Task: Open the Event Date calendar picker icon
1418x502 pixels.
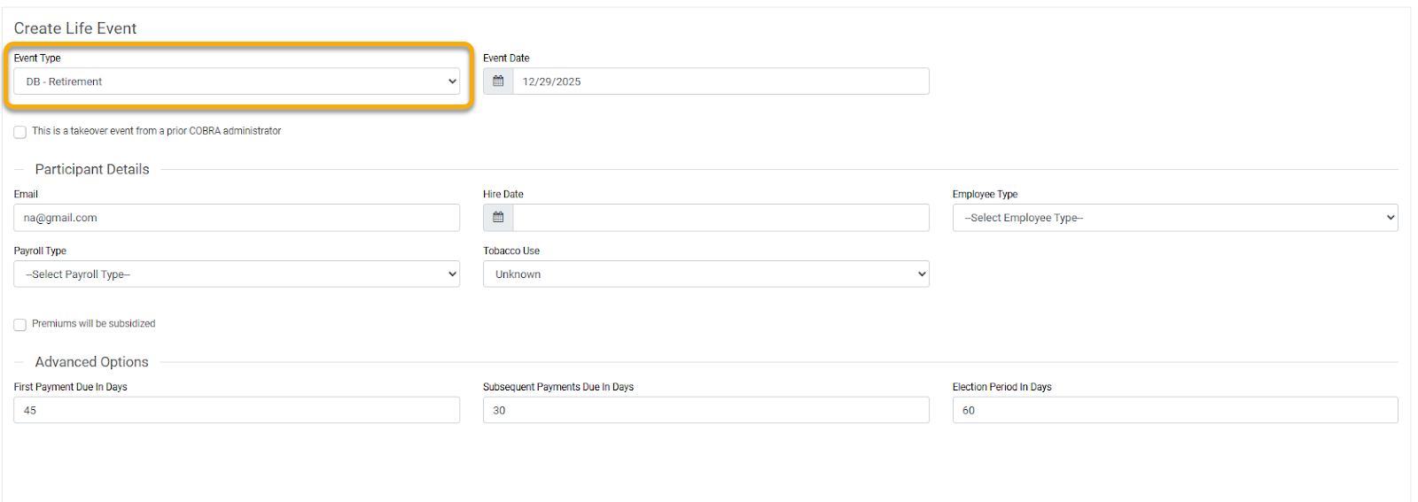Action: [498, 81]
